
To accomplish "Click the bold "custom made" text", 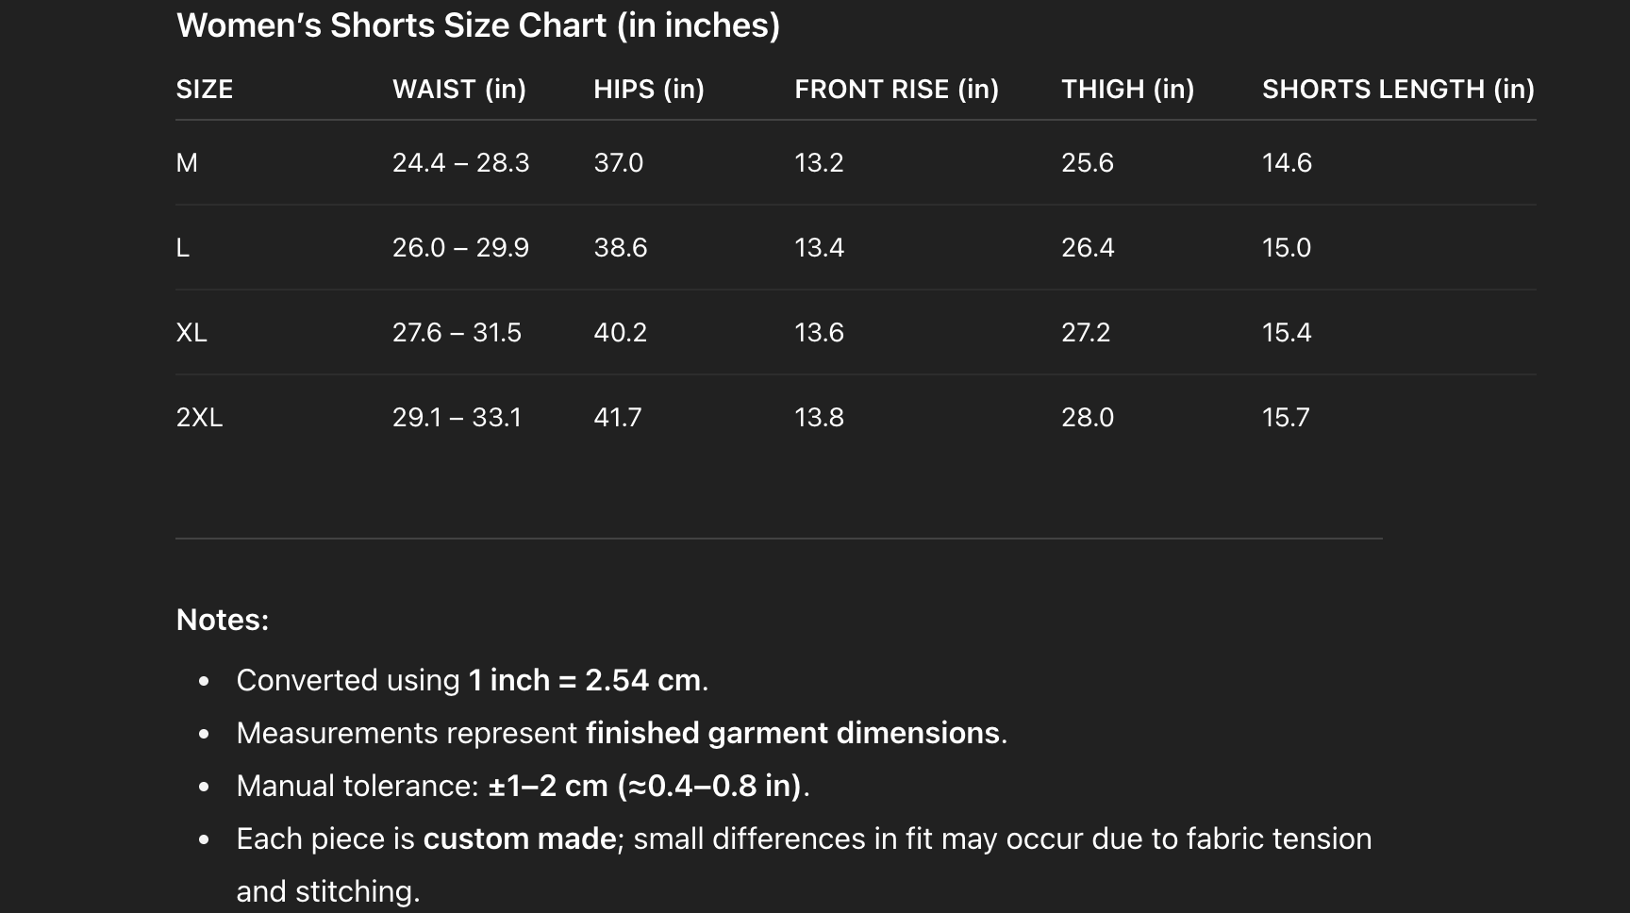I will point(519,838).
